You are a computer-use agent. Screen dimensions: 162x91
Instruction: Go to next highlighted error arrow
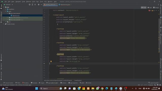[158, 11]
